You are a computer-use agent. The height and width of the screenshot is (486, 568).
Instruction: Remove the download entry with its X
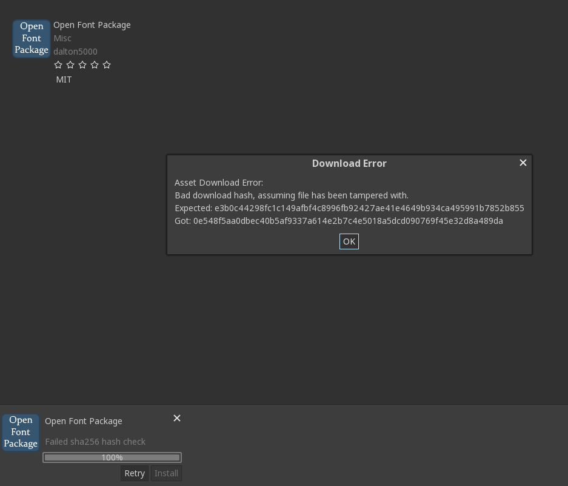point(177,418)
